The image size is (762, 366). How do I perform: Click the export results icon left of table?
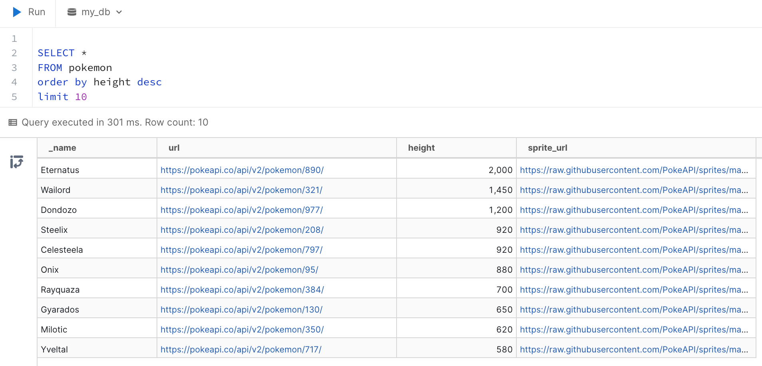16,161
